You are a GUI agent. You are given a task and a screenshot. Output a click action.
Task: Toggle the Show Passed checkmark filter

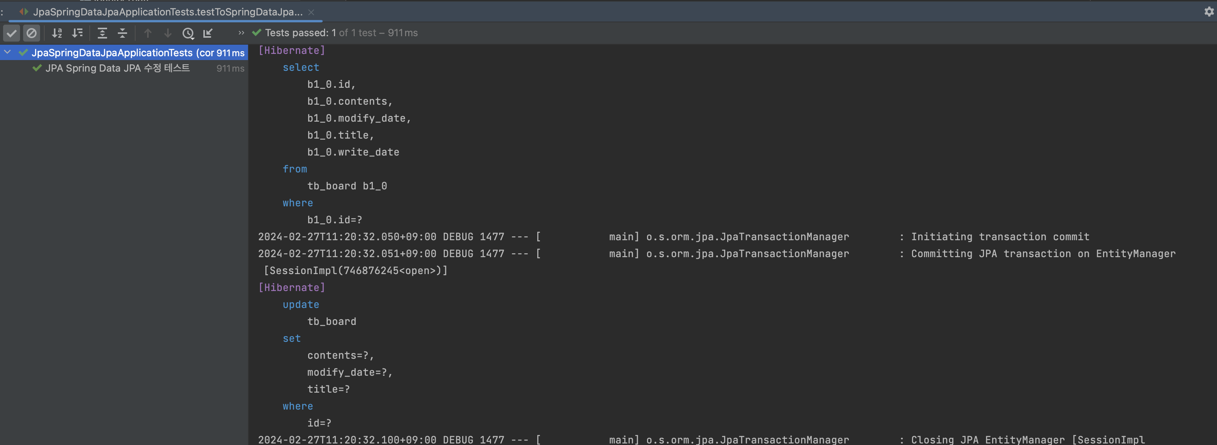[x=12, y=33]
